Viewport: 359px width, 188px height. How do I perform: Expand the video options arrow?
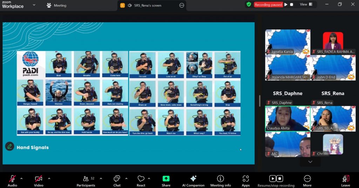point(49,178)
